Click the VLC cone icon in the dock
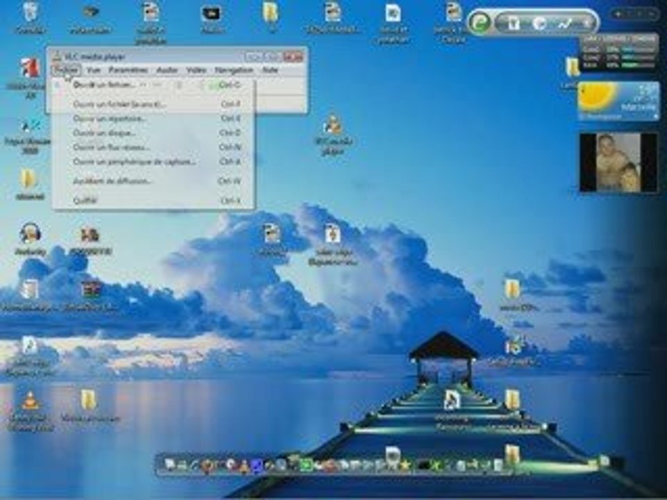Viewport: 667px width, 500px height. click(x=244, y=467)
